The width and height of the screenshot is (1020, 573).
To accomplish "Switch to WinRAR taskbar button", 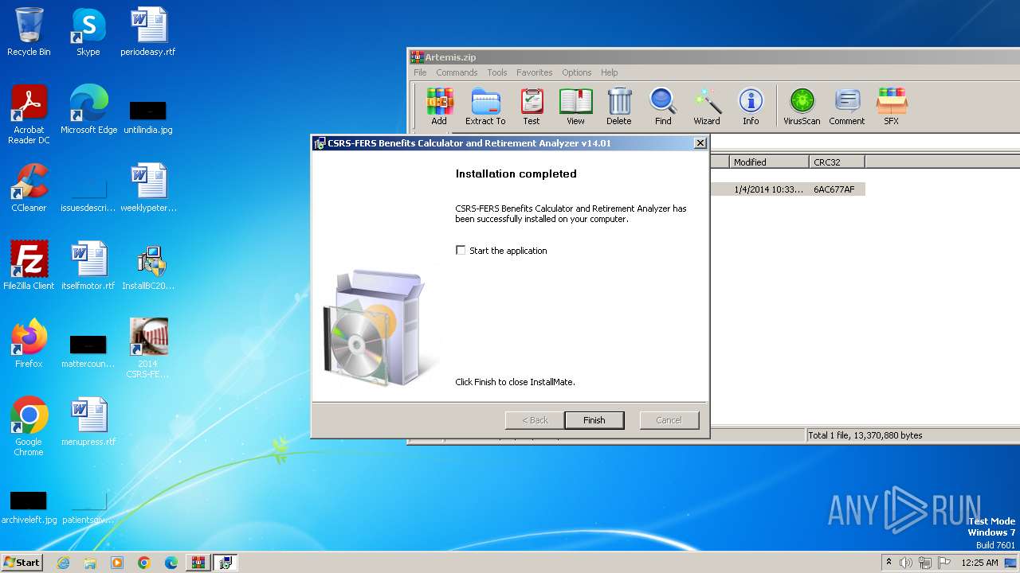I will [x=198, y=563].
